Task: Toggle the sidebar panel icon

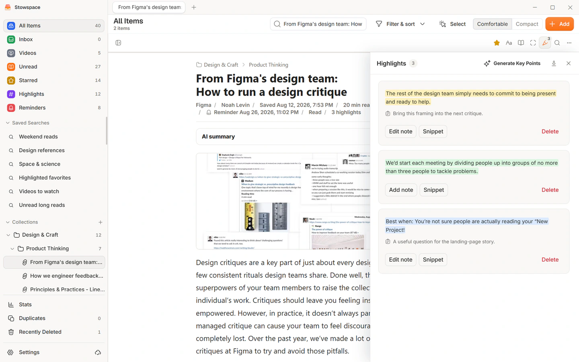Action: click(x=118, y=43)
